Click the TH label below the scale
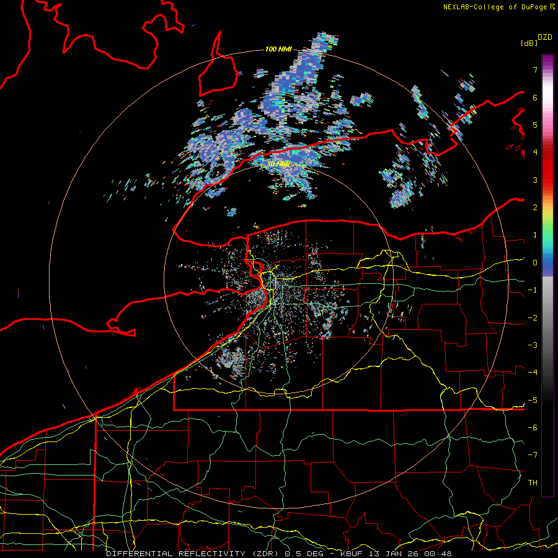 click(533, 483)
